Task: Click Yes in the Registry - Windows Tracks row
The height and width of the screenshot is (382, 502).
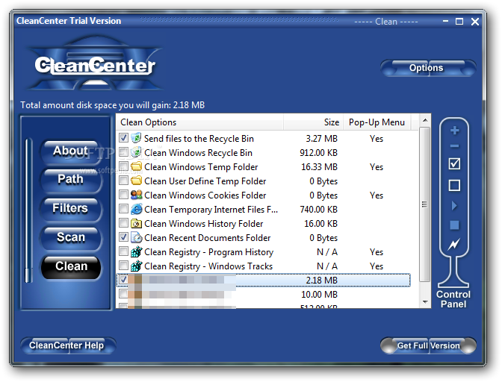Action: pyautogui.click(x=376, y=266)
